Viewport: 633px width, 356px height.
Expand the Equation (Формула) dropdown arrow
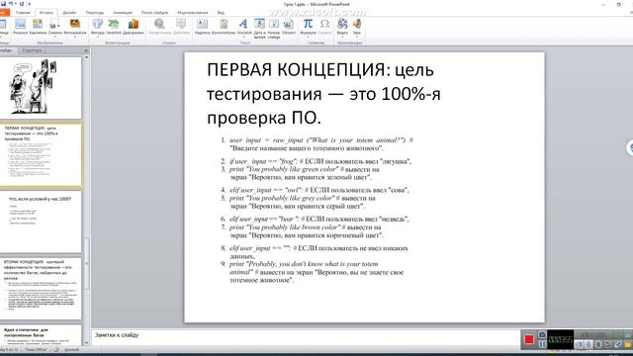pyautogui.click(x=308, y=37)
